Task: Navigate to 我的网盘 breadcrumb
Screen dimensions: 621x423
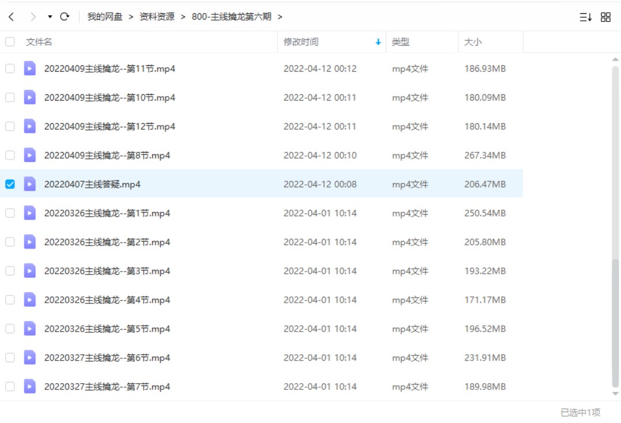Action: pos(105,17)
